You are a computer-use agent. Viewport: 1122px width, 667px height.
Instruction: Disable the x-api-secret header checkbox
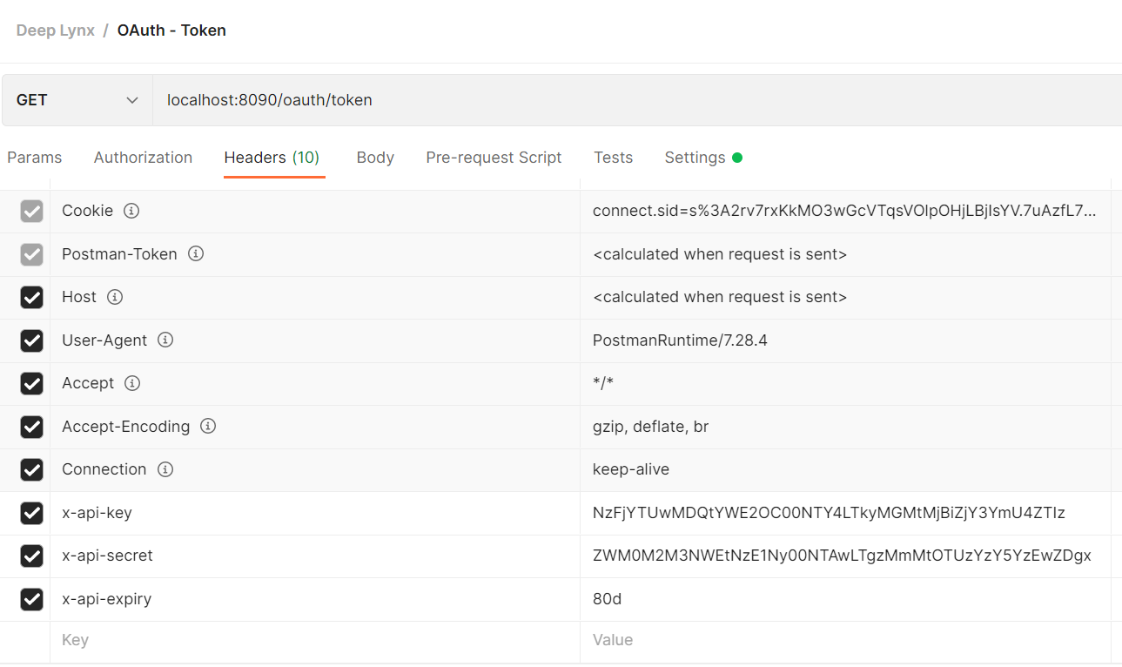coord(31,556)
